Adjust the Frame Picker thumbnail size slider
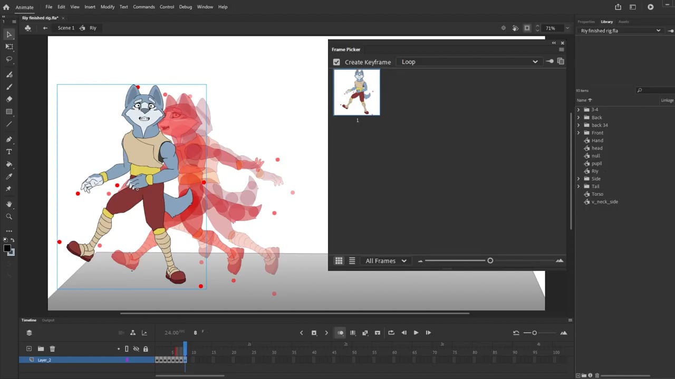Screen dimensions: 675x379 point(490,261)
